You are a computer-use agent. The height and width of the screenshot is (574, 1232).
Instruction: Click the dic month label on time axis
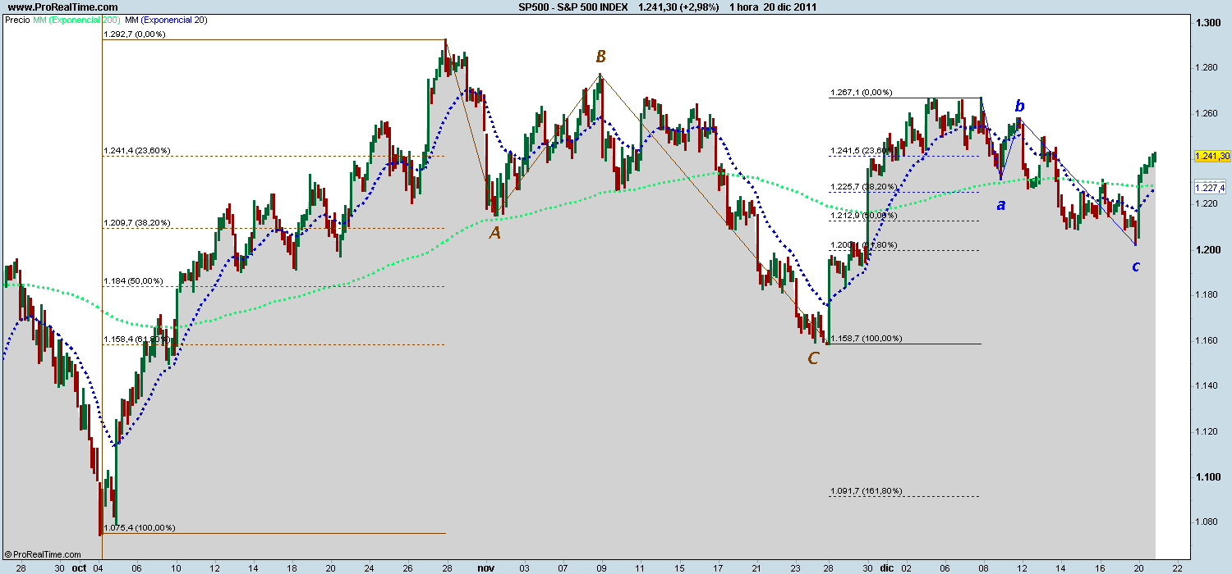click(x=886, y=567)
